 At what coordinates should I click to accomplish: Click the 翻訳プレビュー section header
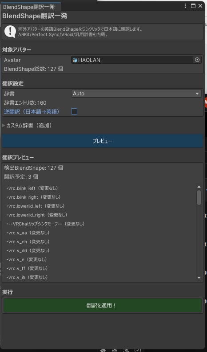[x=18, y=158]
